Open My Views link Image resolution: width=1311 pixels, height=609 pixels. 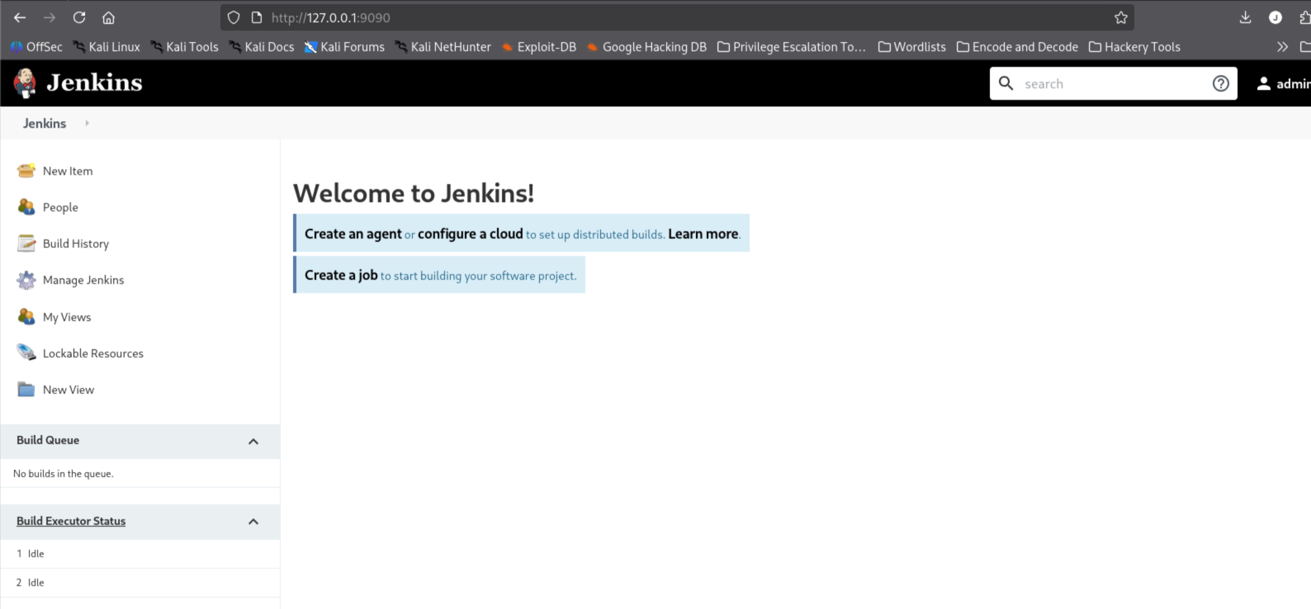pos(67,317)
